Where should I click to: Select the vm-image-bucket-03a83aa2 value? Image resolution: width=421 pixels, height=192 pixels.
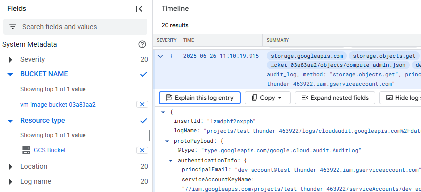pyautogui.click(x=58, y=104)
